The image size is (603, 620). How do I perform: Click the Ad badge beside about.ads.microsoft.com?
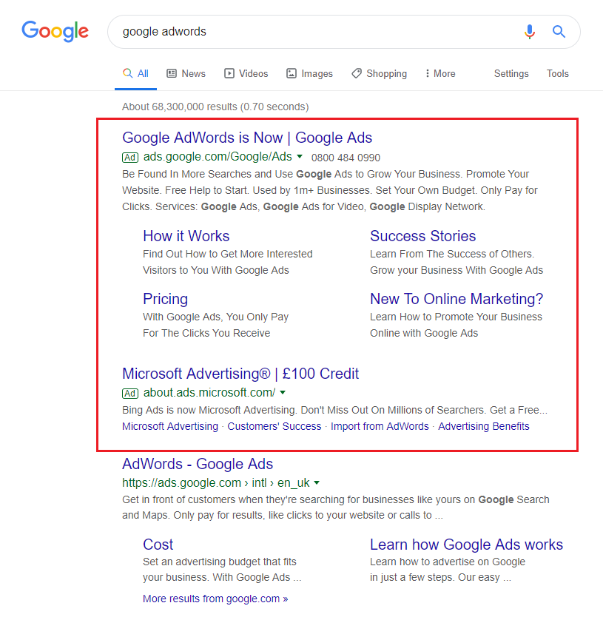coord(130,393)
